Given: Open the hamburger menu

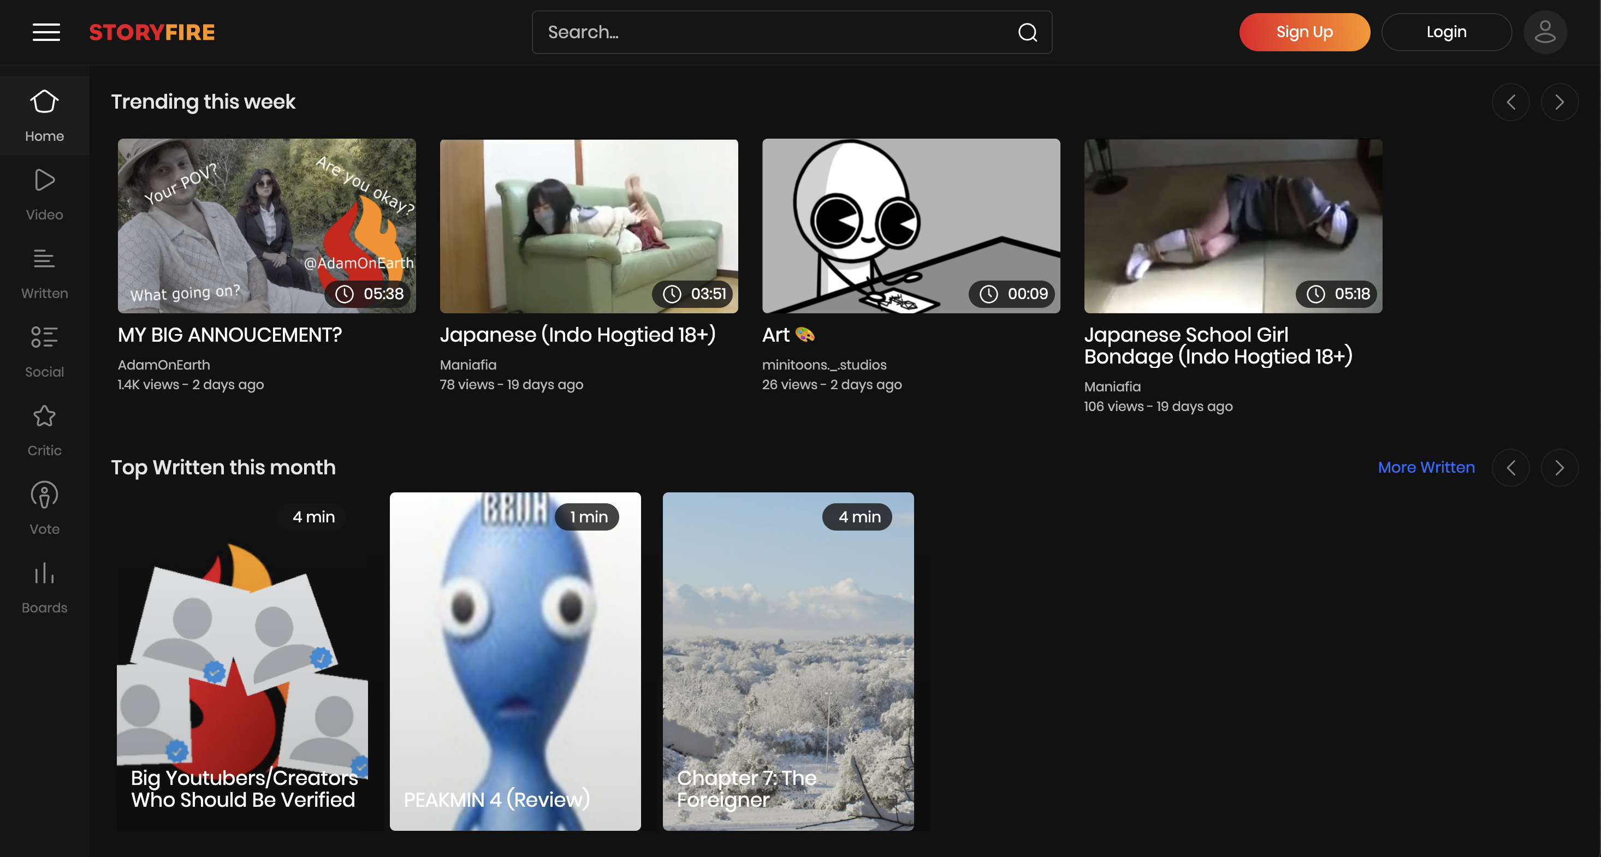Looking at the screenshot, I should click(x=46, y=32).
